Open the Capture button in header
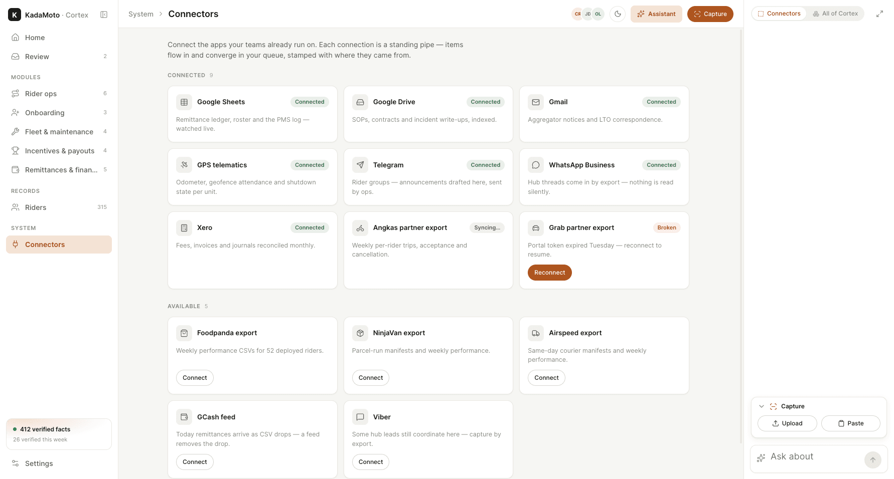This screenshot has height=479, width=894. pos(710,14)
